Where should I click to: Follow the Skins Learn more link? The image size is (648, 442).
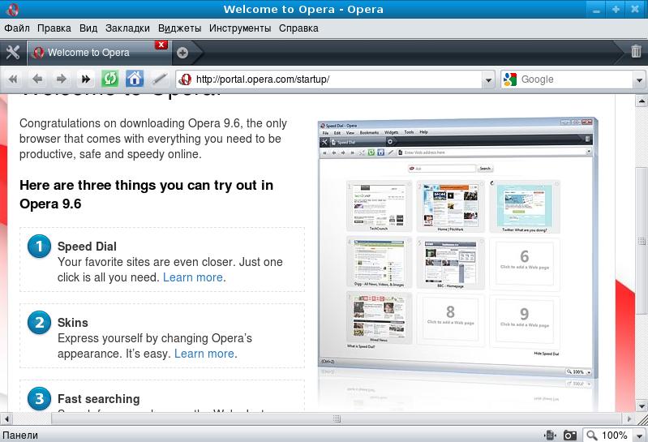[x=204, y=354]
